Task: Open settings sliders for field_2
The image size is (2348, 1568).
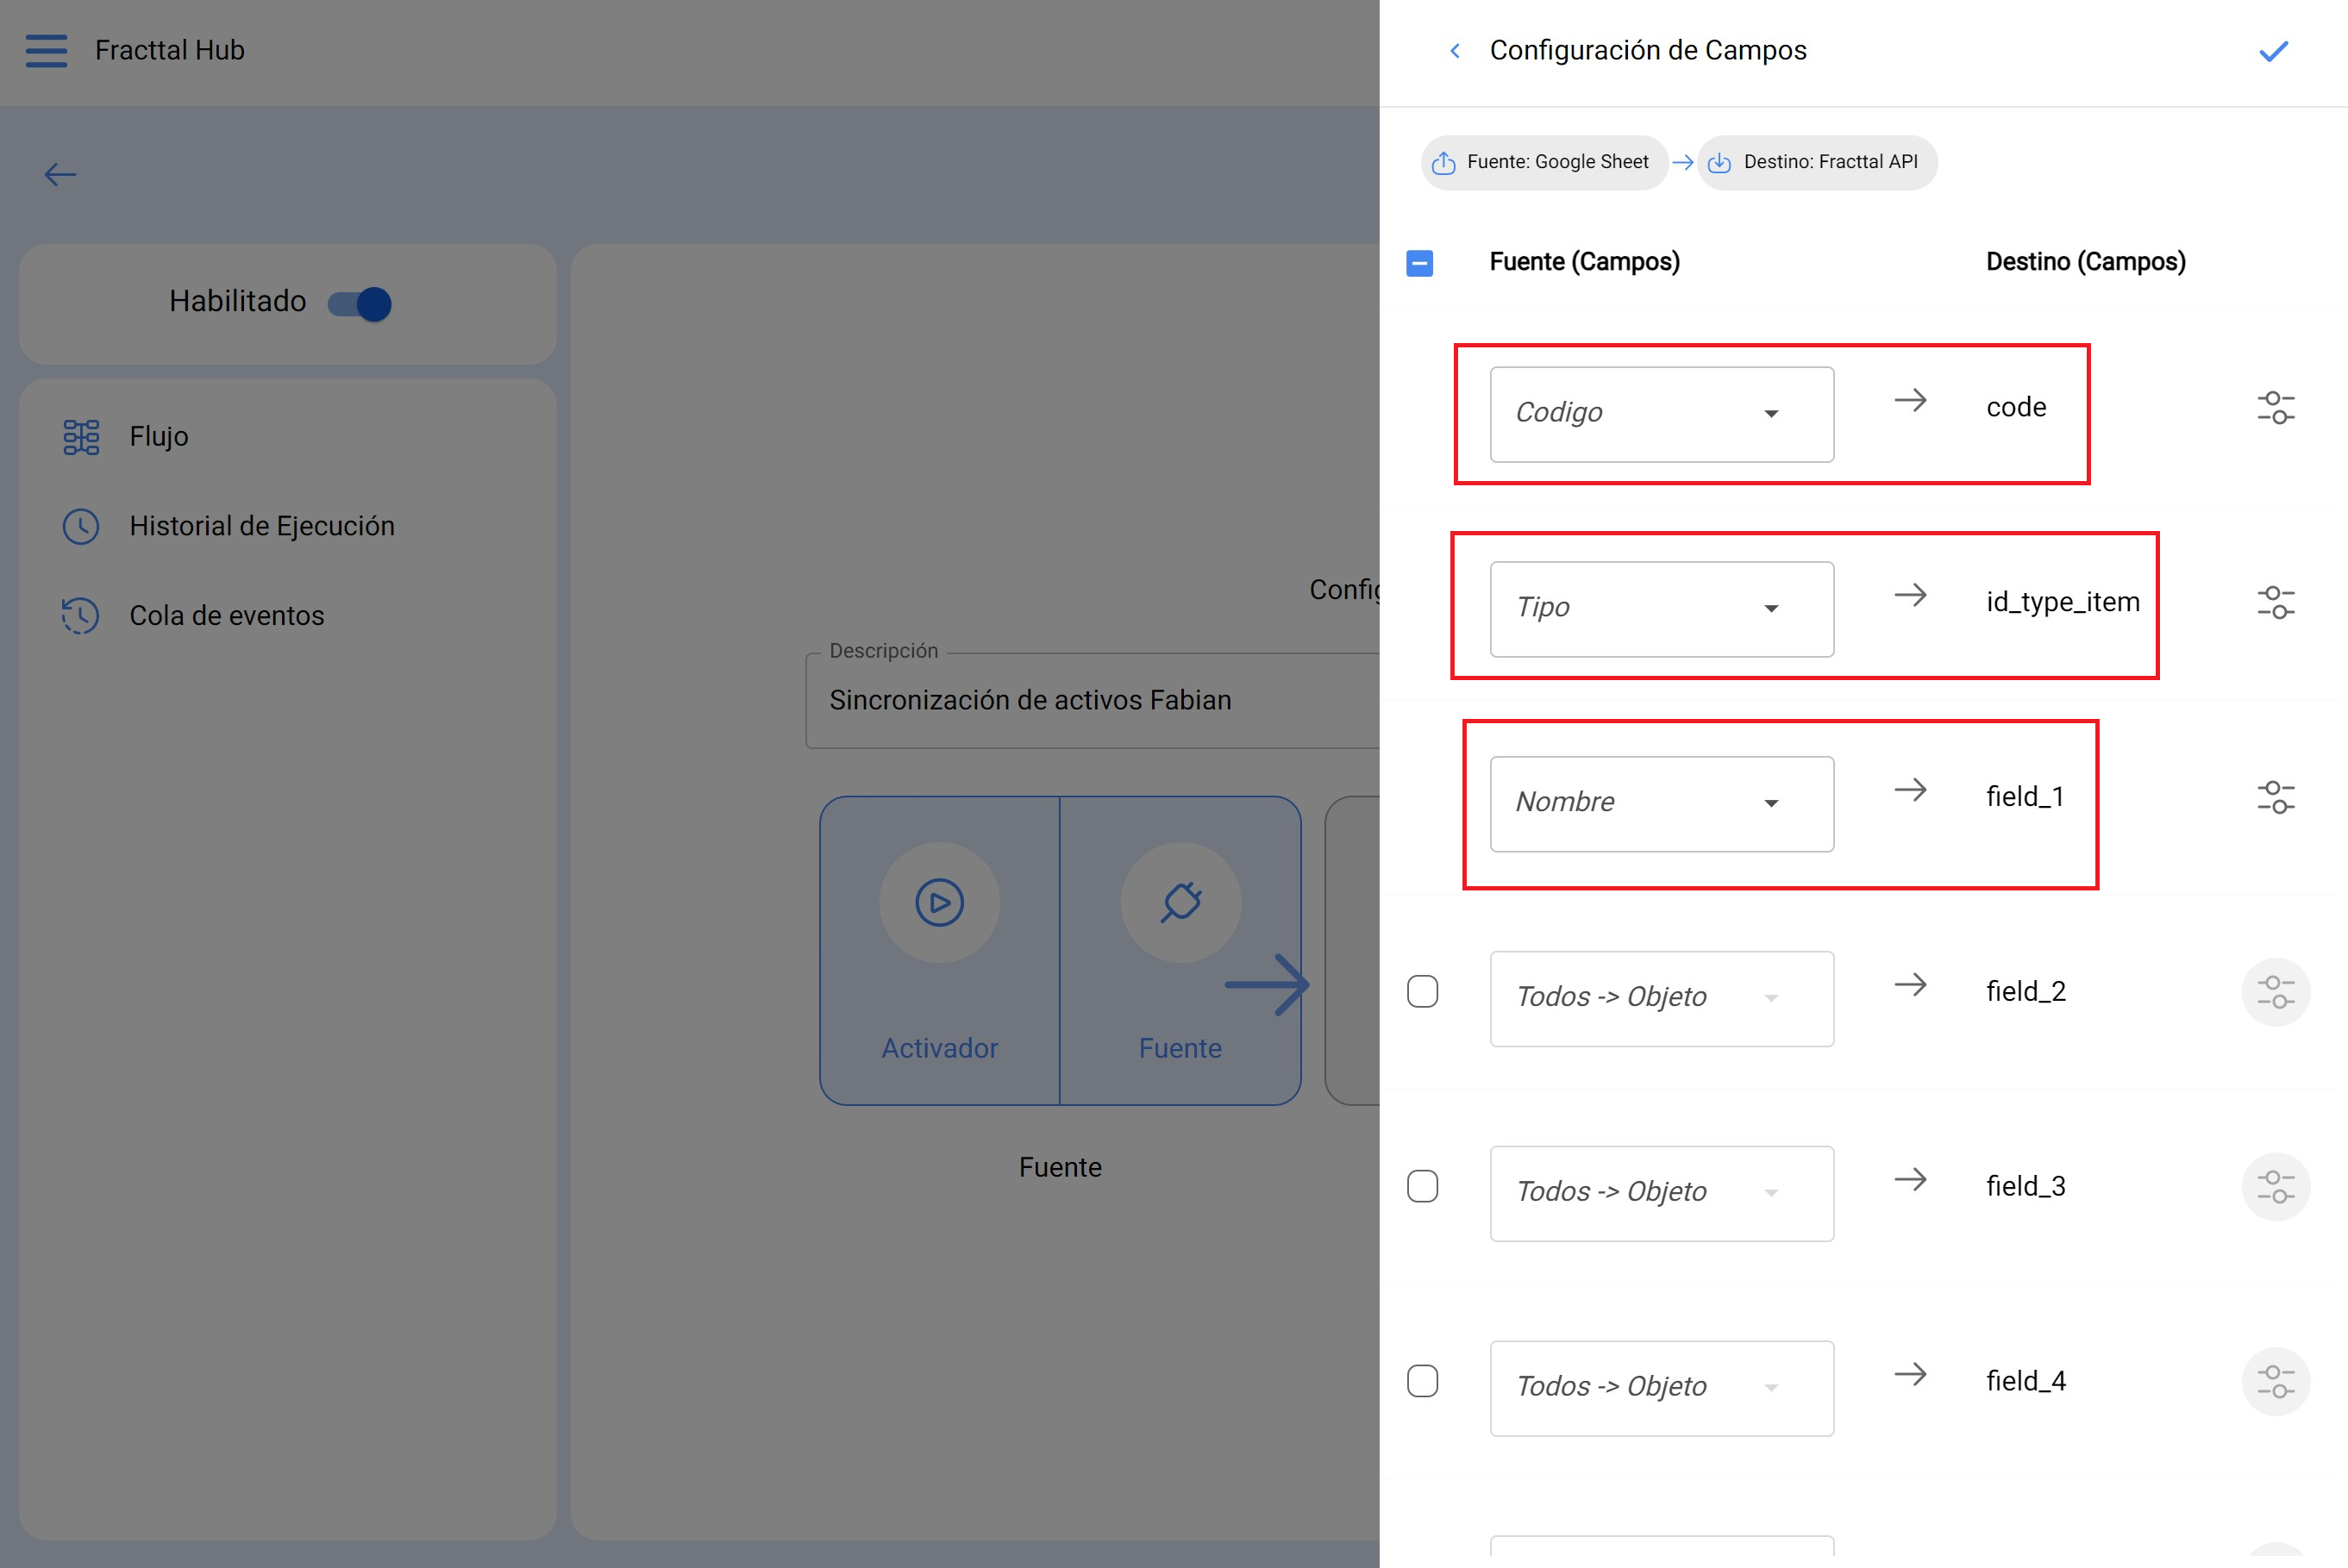Action: click(2275, 992)
